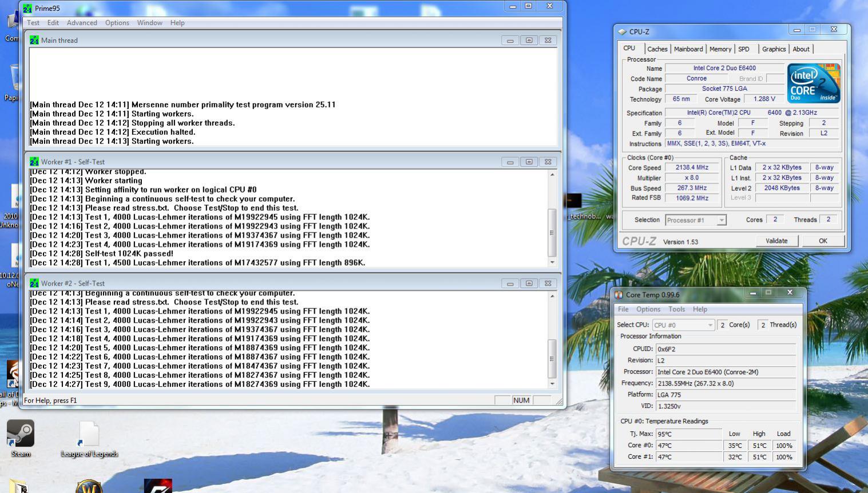The image size is (868, 493).
Task: Open the Tools menu in Core Temp
Action: tap(676, 309)
